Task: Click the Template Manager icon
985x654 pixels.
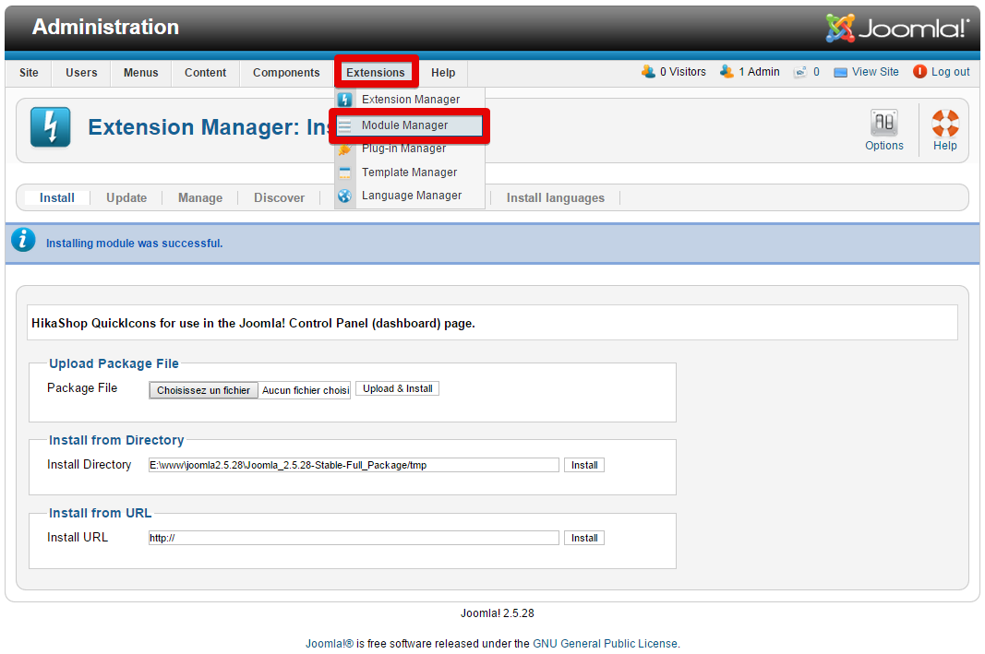Action: tap(345, 172)
